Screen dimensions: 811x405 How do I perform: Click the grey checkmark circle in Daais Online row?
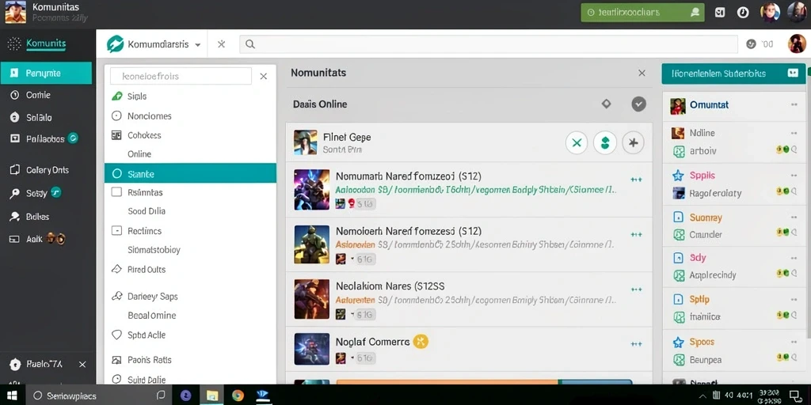[639, 104]
